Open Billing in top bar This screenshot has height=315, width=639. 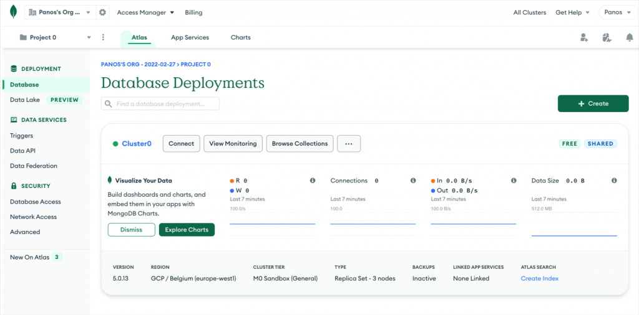click(x=193, y=12)
